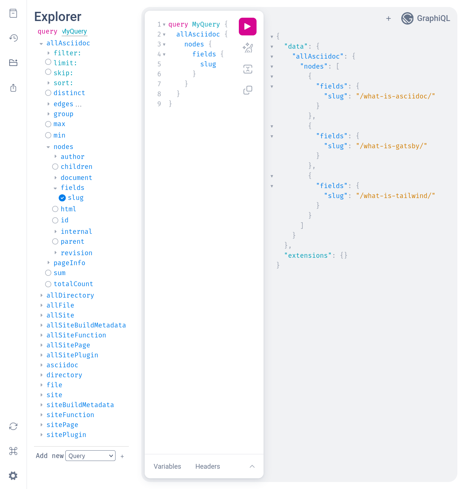Add a new tab with plus button
This screenshot has width=464, height=489.
point(388,18)
